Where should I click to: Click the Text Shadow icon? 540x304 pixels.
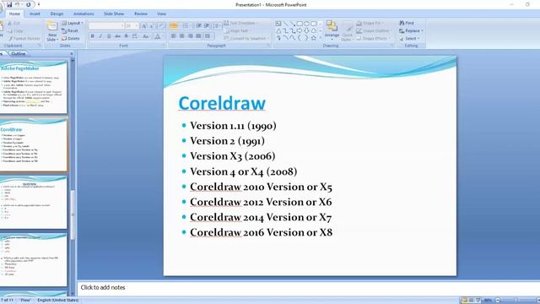[x=126, y=35]
